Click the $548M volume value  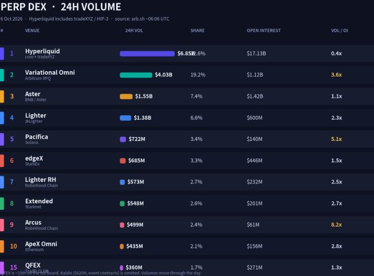click(135, 203)
